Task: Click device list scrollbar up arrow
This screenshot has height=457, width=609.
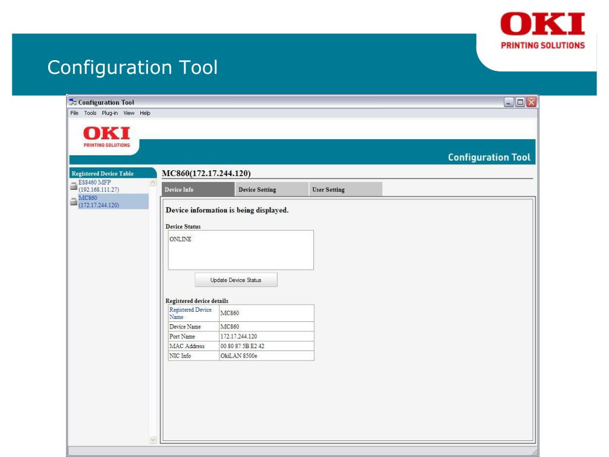Action: (x=153, y=183)
